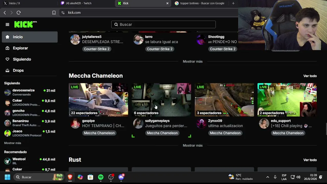
Task: Switch to the topper botines Google tab
Action: pos(200,3)
